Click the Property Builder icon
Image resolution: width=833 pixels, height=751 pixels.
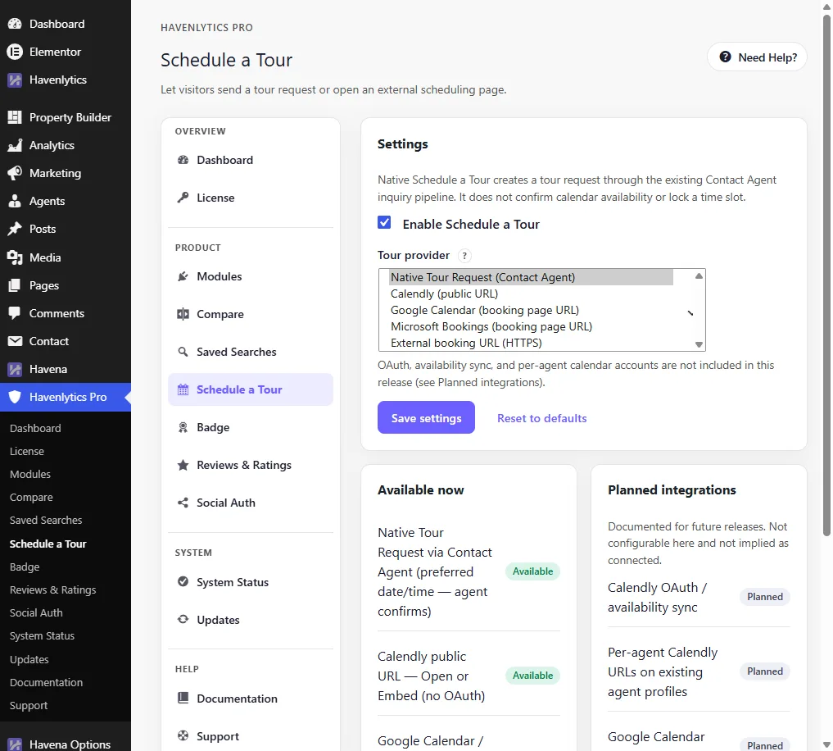pyautogui.click(x=15, y=117)
